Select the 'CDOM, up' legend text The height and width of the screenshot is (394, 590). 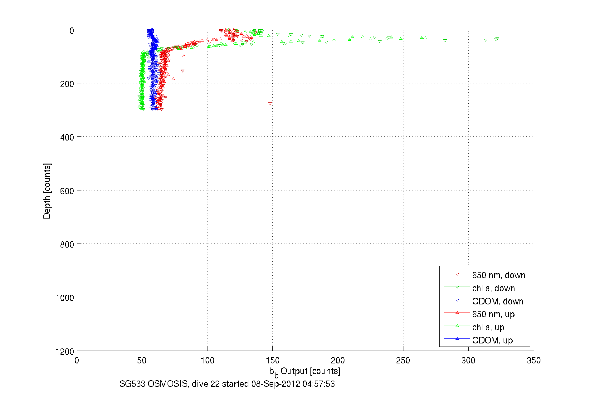[492, 340]
